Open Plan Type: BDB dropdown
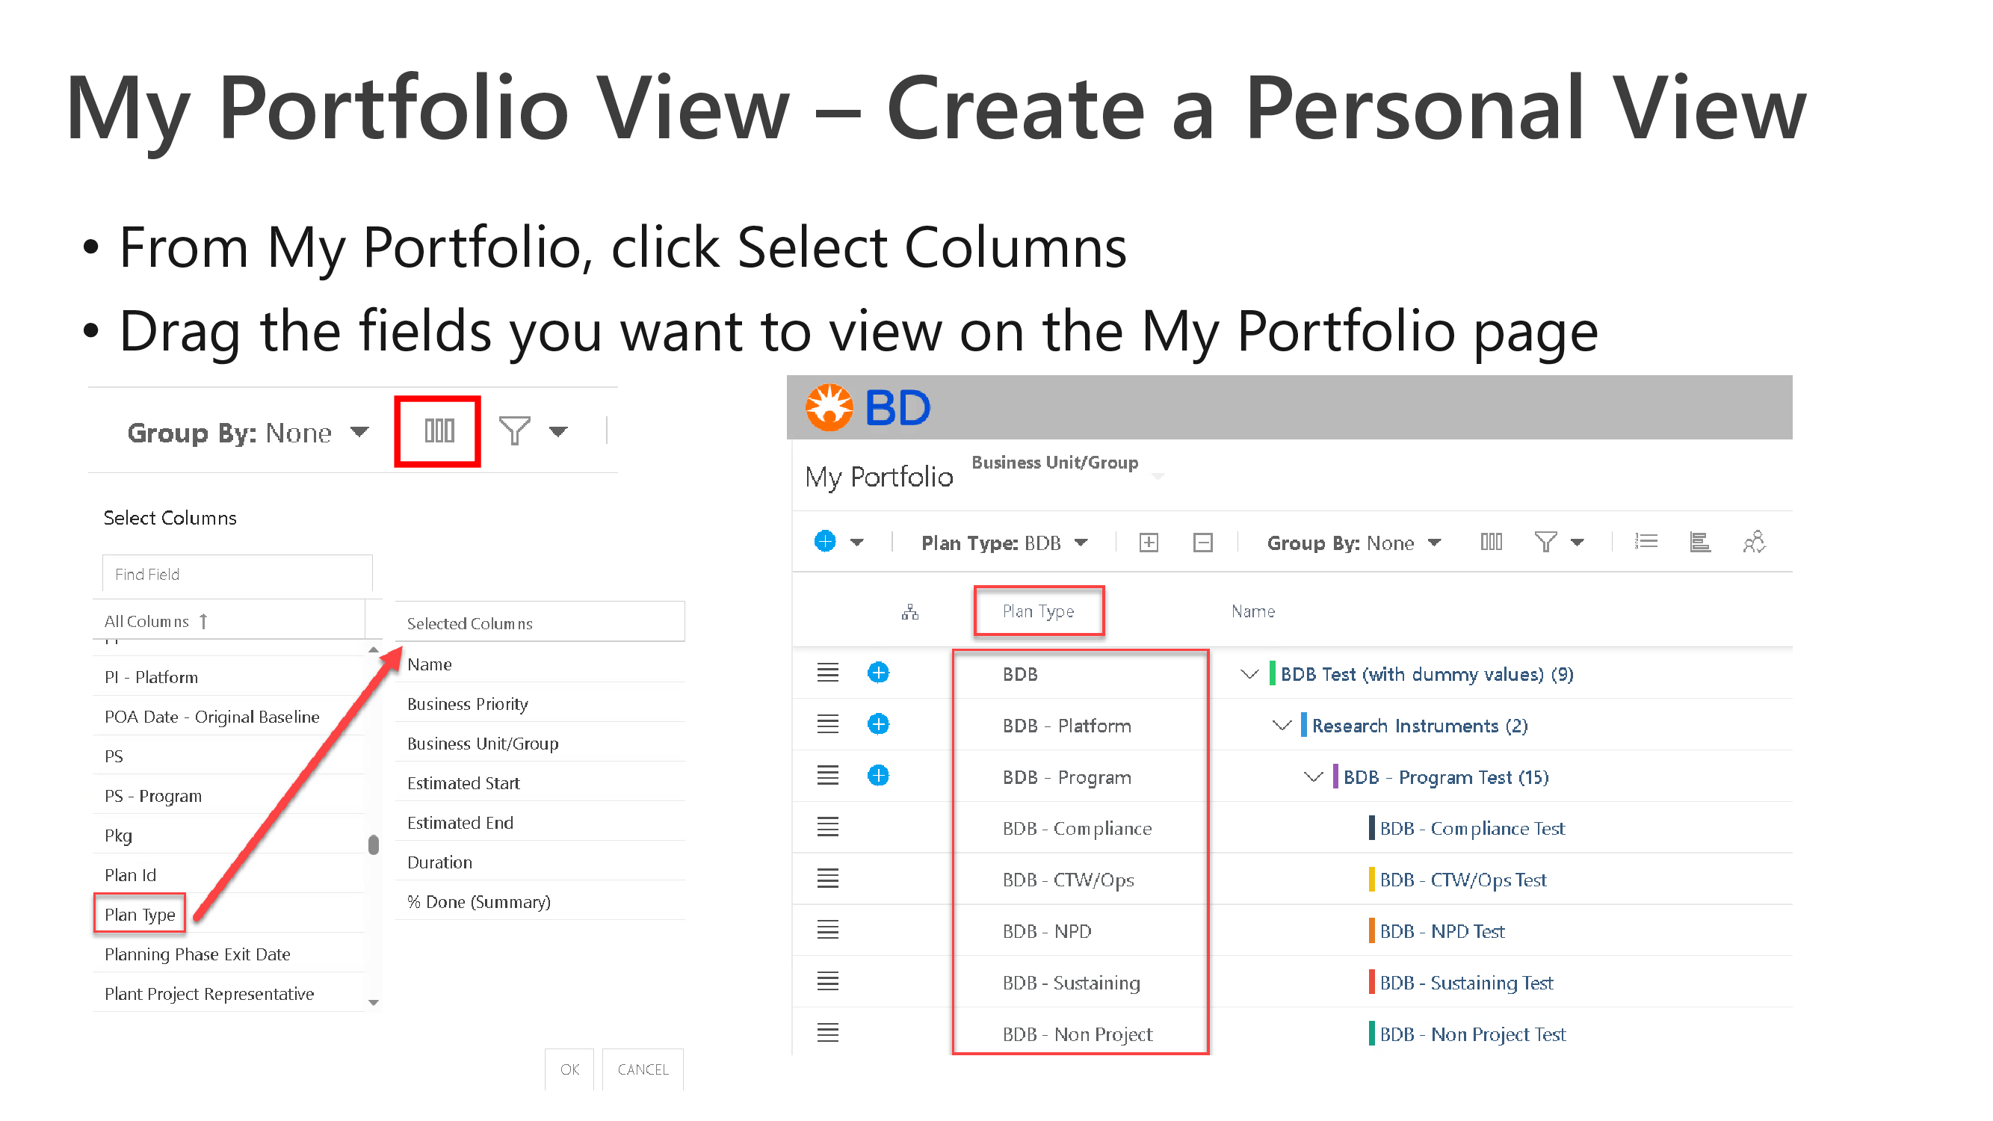1993x1121 pixels. pos(1004,543)
